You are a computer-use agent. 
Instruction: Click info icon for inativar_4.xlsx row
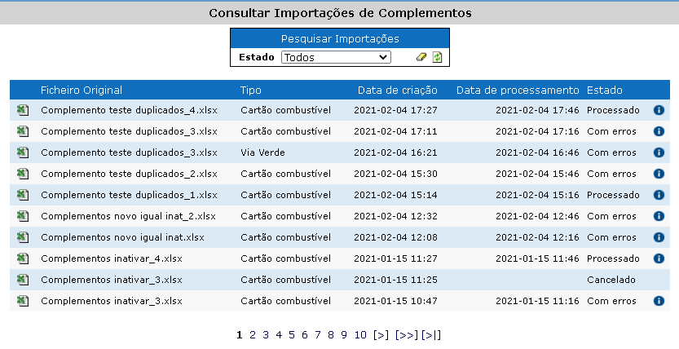pos(659,258)
